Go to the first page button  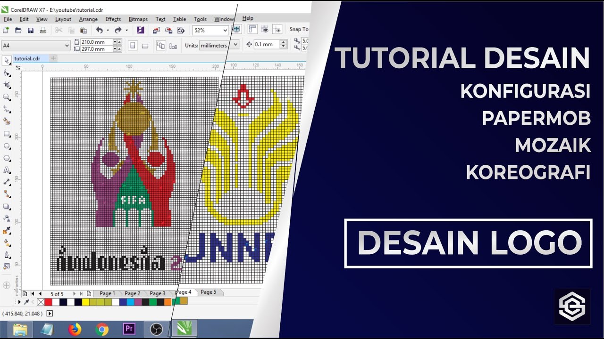coord(32,293)
